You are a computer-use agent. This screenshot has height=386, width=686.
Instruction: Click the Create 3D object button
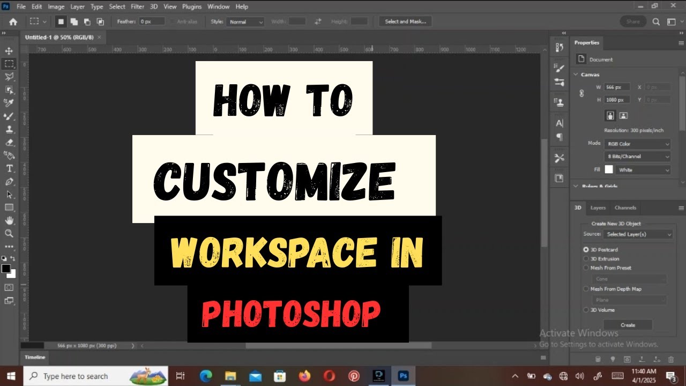coord(628,325)
